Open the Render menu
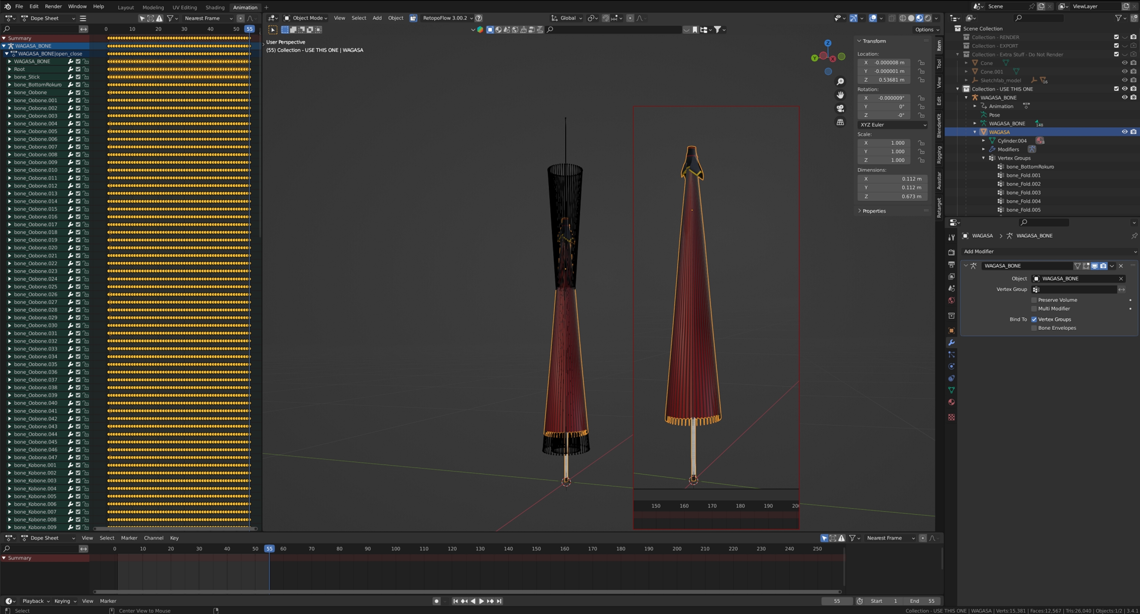1140x614 pixels. pos(53,6)
